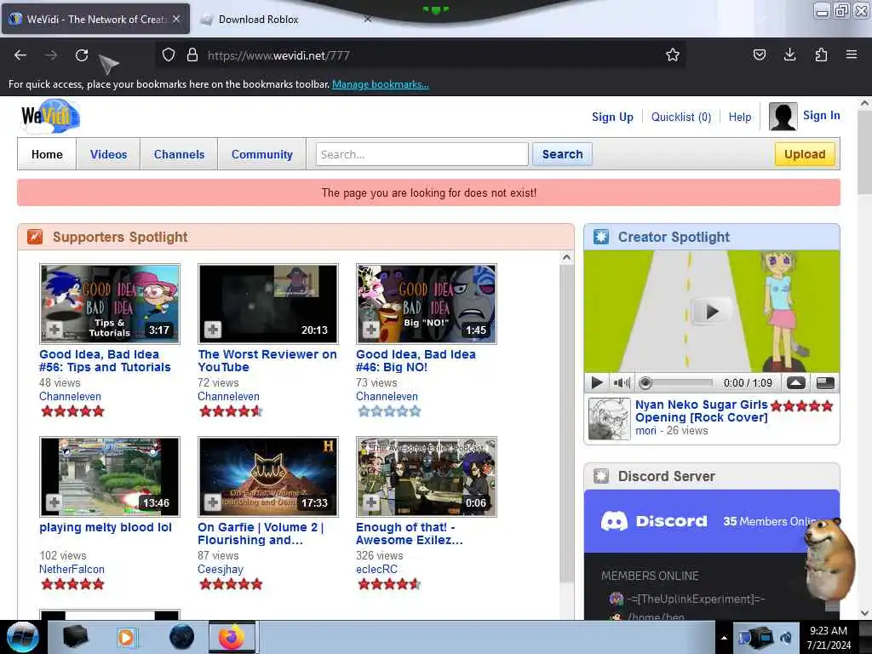Open the Channels navigation tab
This screenshot has width=872, height=654.
tap(179, 155)
